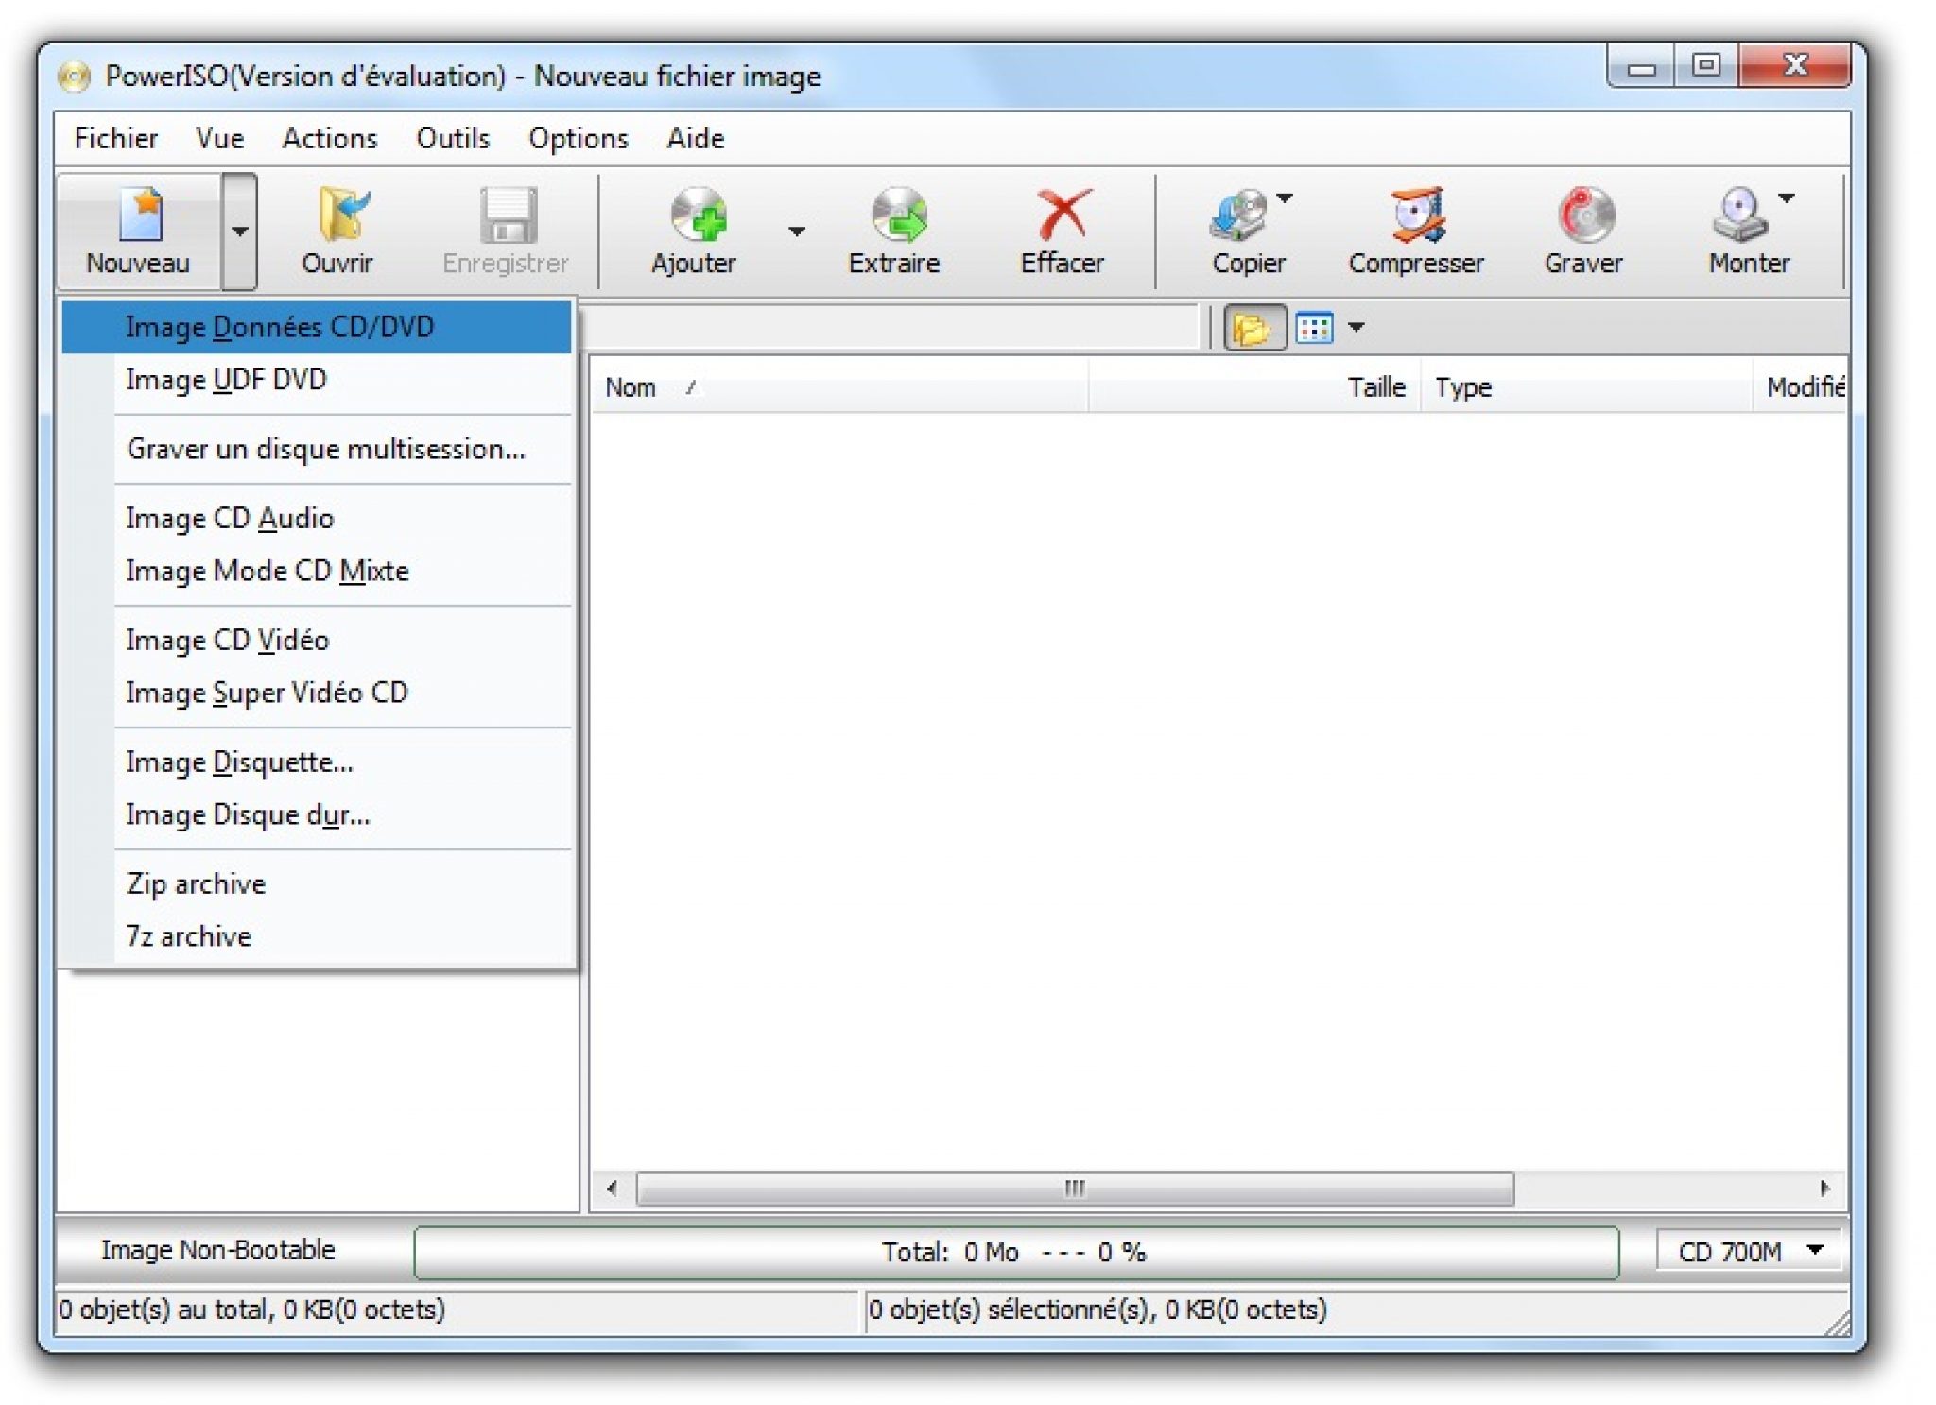Choose Graver un disque multisession
Viewport: 1936px width, 1405px height.
(x=317, y=449)
